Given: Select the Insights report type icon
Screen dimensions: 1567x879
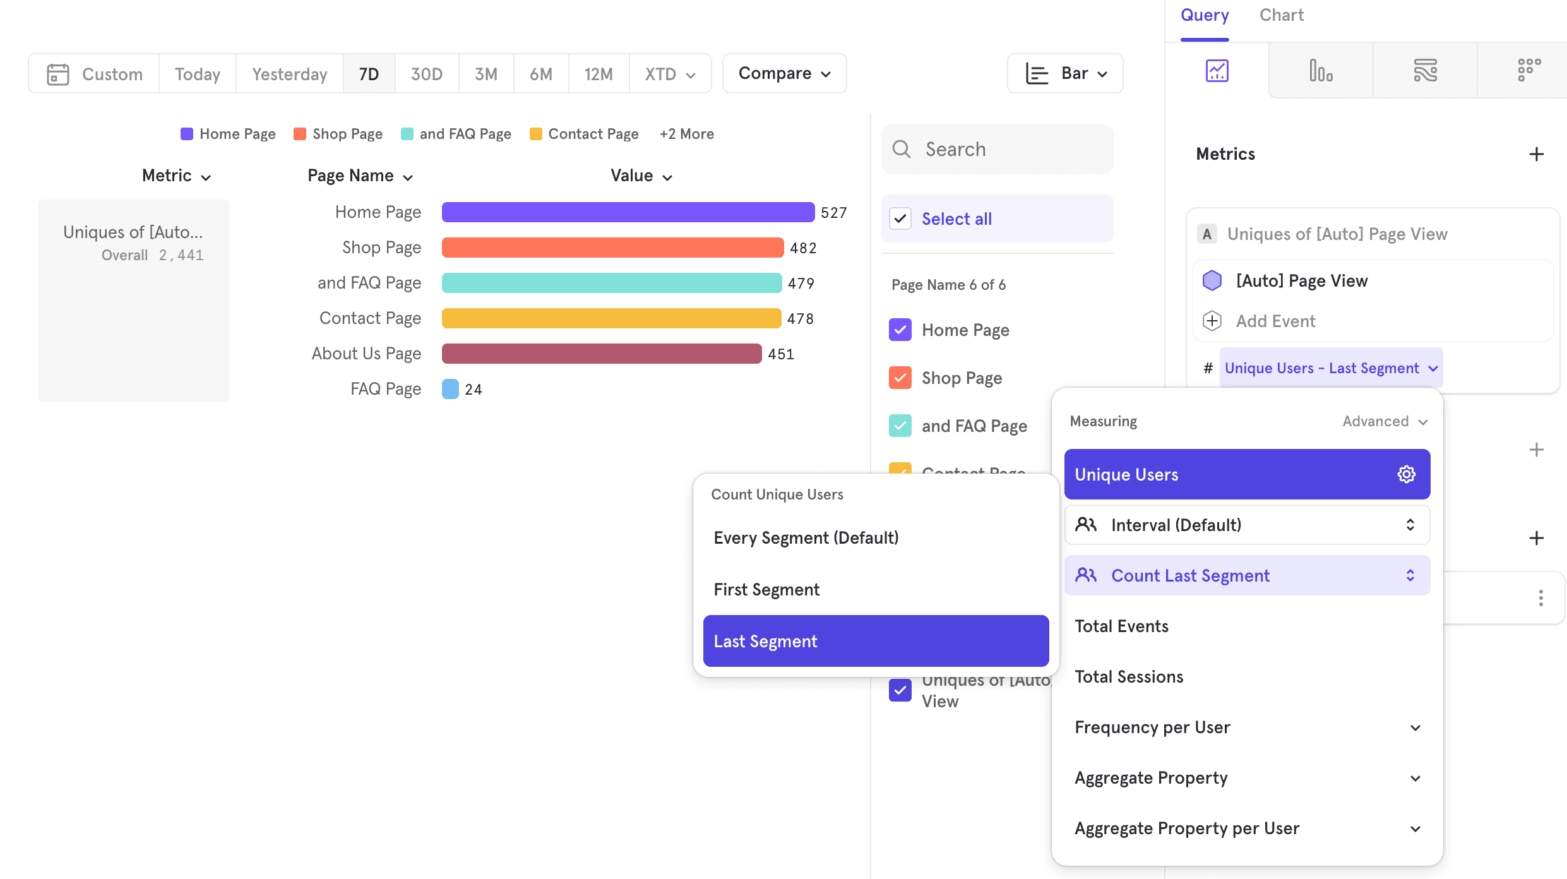Looking at the screenshot, I should [1217, 71].
